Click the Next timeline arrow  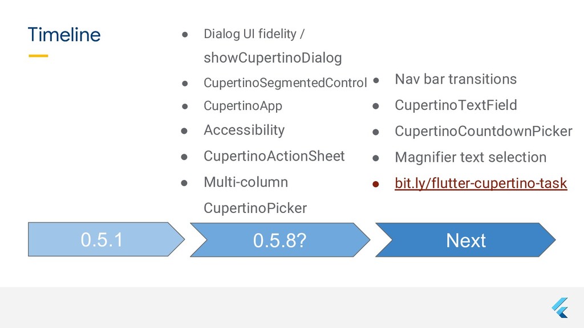pos(465,241)
